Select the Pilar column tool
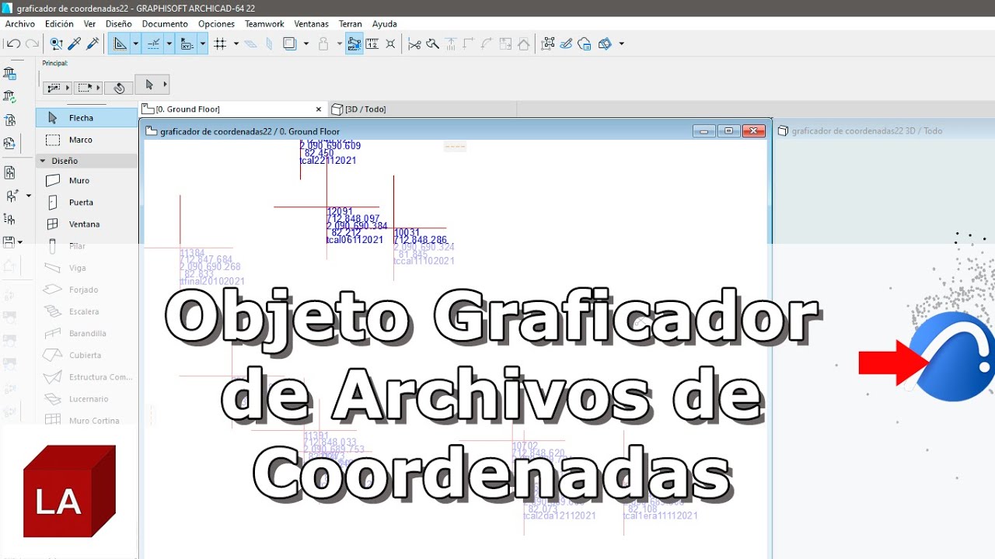 click(87, 245)
